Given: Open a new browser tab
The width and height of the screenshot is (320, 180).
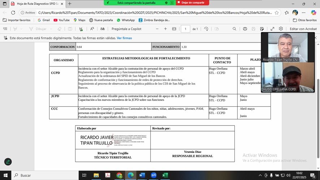Looking at the screenshot, I should point(70,4).
